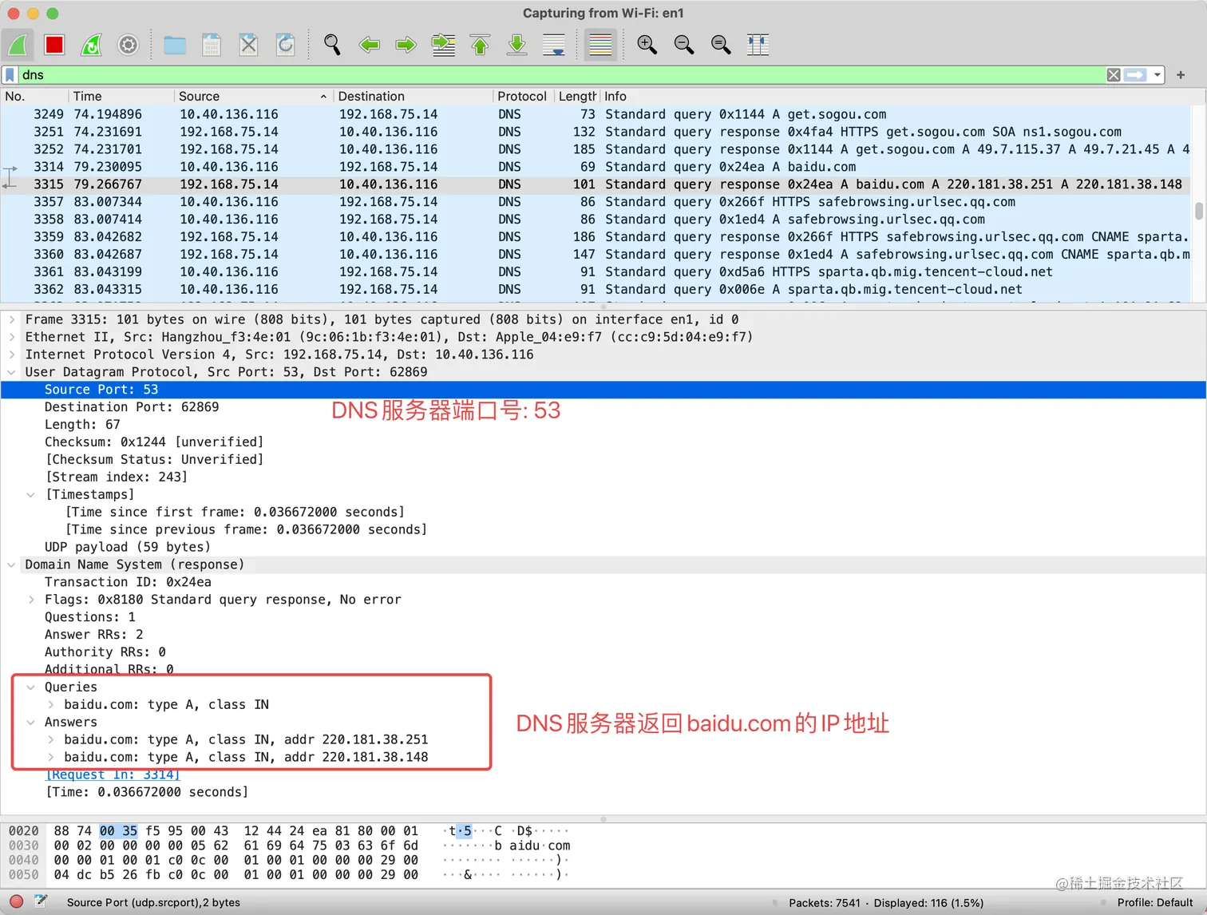This screenshot has height=915, width=1207.
Task: Select packet 3314 query for baidu.com
Action: click(x=597, y=167)
